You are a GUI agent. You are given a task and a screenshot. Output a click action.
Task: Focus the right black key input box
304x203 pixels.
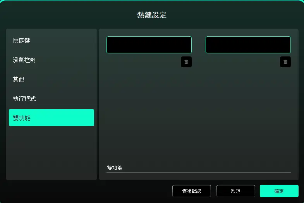[248, 45]
